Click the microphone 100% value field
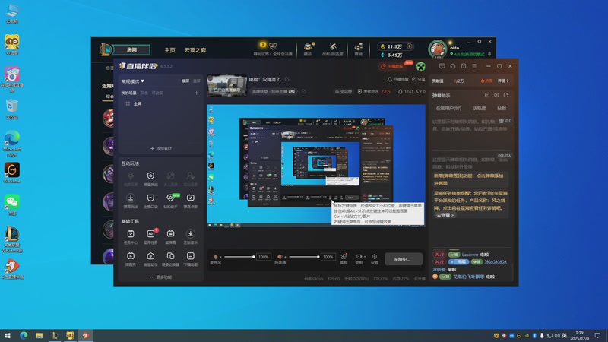Viewport: 608px width, 342px height. (x=263, y=257)
